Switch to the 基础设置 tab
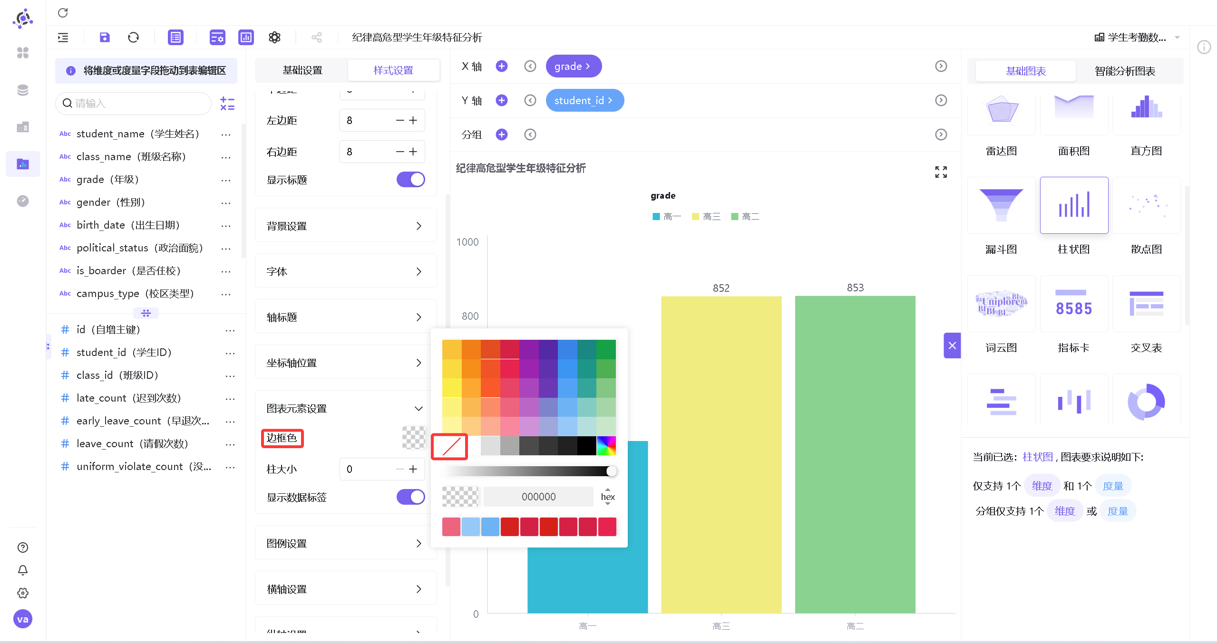1217x643 pixels. pyautogui.click(x=302, y=70)
